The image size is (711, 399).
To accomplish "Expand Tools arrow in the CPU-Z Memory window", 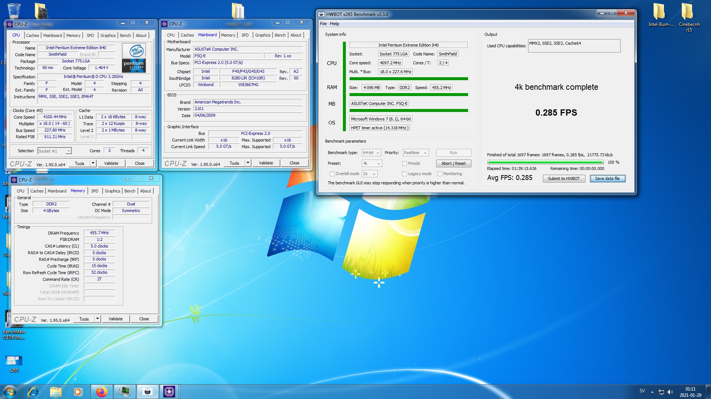I will tap(98, 318).
